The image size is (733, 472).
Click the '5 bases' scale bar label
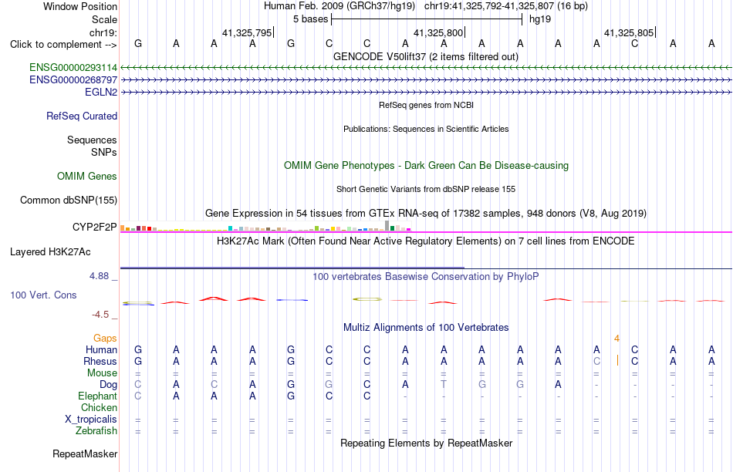coord(311,19)
